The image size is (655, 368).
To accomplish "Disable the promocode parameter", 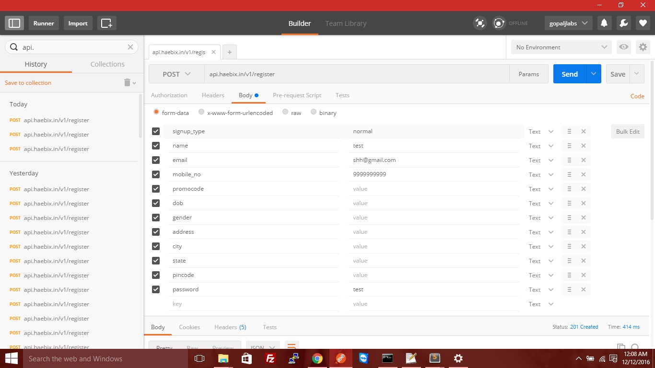I will click(156, 189).
